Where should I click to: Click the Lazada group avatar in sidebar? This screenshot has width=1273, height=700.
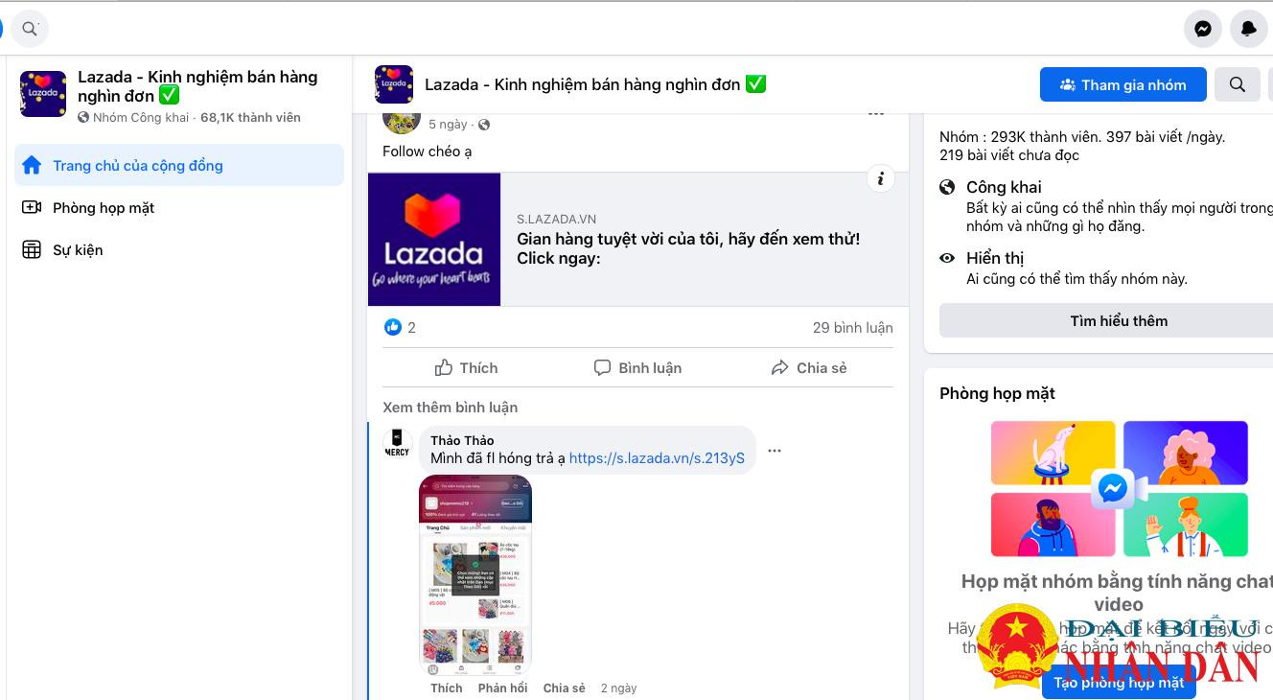point(43,94)
